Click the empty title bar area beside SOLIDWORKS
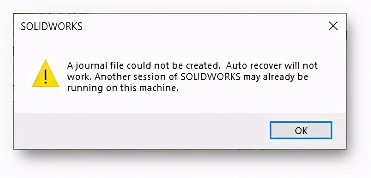This screenshot has width=371, height=178. (x=204, y=26)
